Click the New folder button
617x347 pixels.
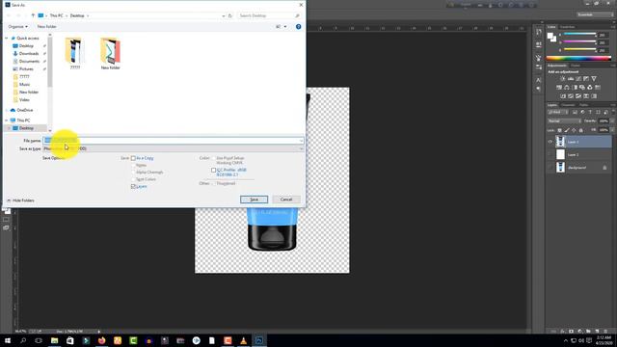(47, 26)
